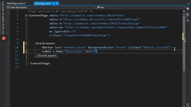The width and height of the screenshot is (191, 107).
Task: Click the closing /StackLayout tag with squiggle
Action: (x=46, y=56)
